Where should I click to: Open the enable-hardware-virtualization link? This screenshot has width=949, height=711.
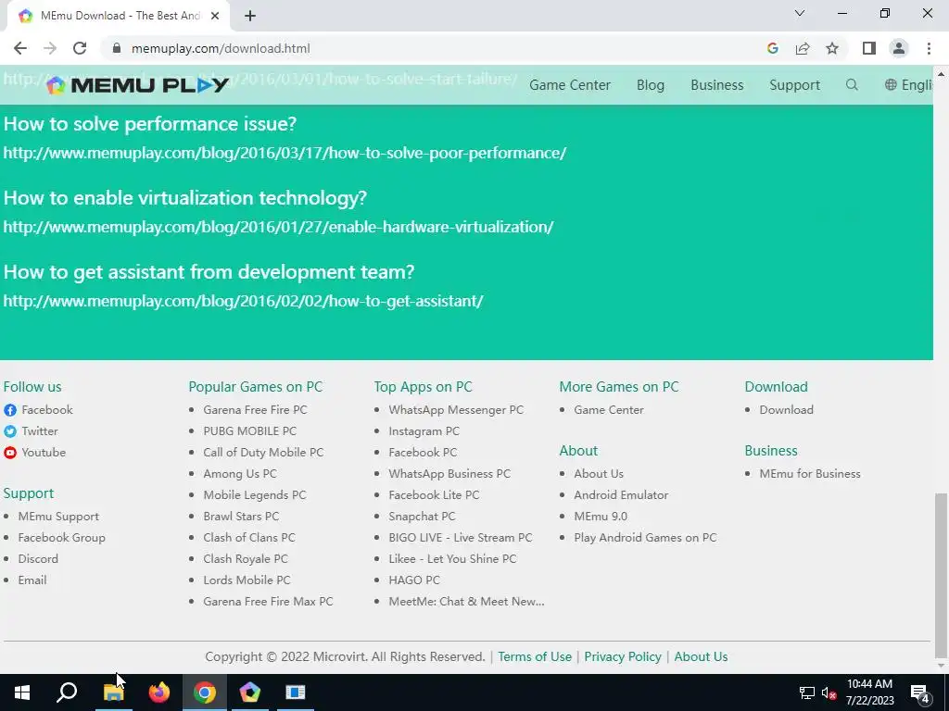(278, 227)
